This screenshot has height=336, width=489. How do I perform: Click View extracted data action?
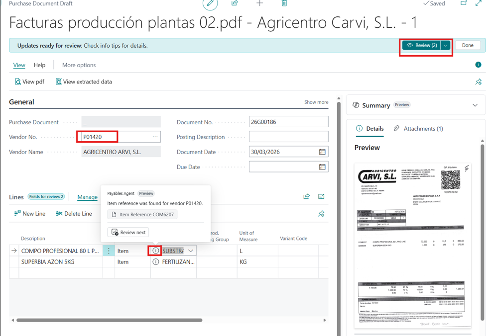(84, 82)
